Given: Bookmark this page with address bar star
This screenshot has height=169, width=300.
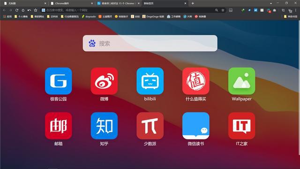Looking at the screenshot, I should (223, 10).
